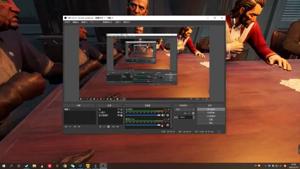Click the Exit button in Controls
Screen dimensions: 300x169
click(x=211, y=123)
